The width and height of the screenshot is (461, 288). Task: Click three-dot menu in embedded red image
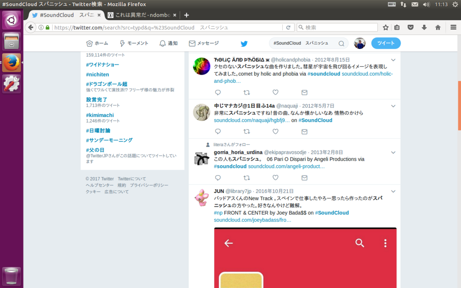pyautogui.click(x=385, y=243)
